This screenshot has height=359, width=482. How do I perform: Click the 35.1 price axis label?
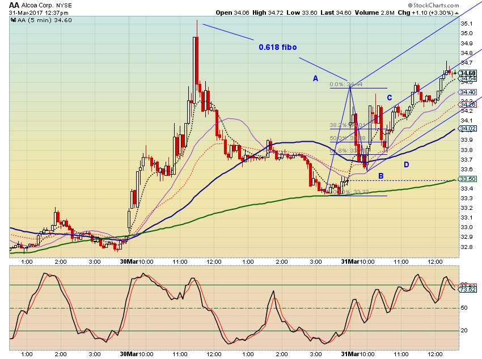466,24
